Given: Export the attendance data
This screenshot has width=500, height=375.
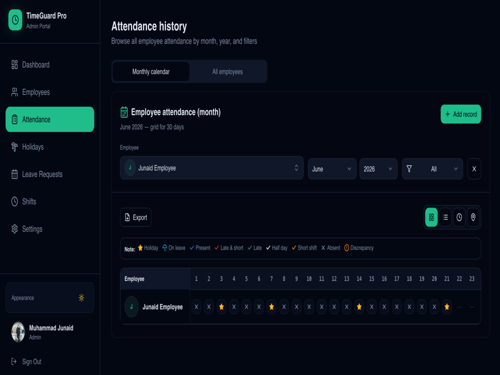Looking at the screenshot, I should pyautogui.click(x=135, y=217).
